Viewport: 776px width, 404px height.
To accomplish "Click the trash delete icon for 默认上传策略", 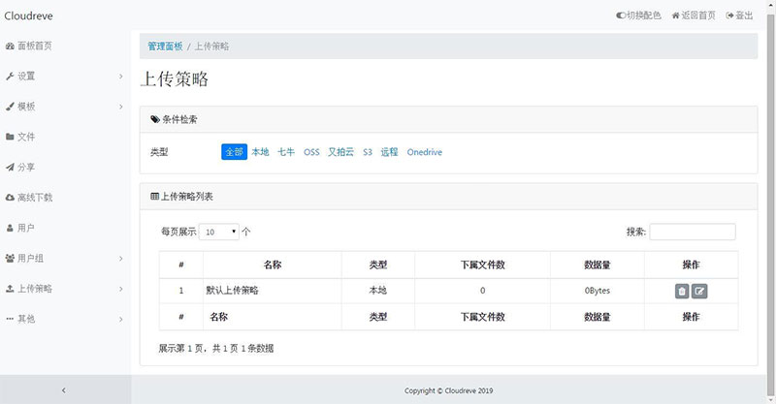I will pyautogui.click(x=682, y=291).
